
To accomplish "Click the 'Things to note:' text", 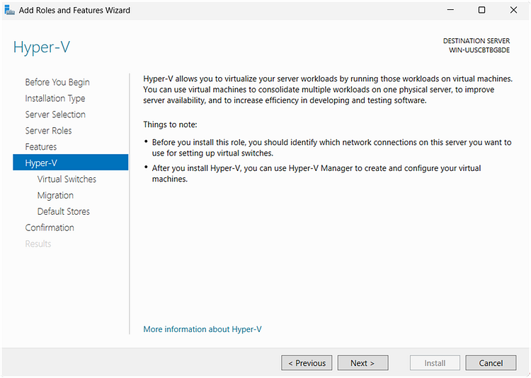I will point(170,124).
